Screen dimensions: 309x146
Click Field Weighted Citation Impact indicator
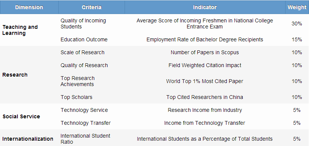click(205, 65)
